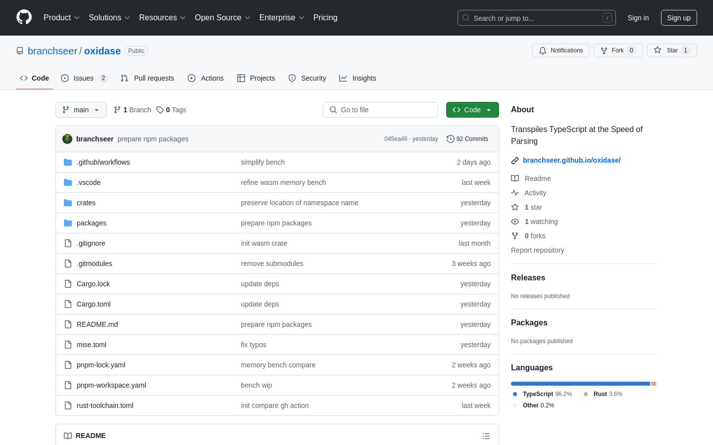713x445 pixels.
Task: Click the rust-toolchain.toml file icon
Action: (68, 405)
